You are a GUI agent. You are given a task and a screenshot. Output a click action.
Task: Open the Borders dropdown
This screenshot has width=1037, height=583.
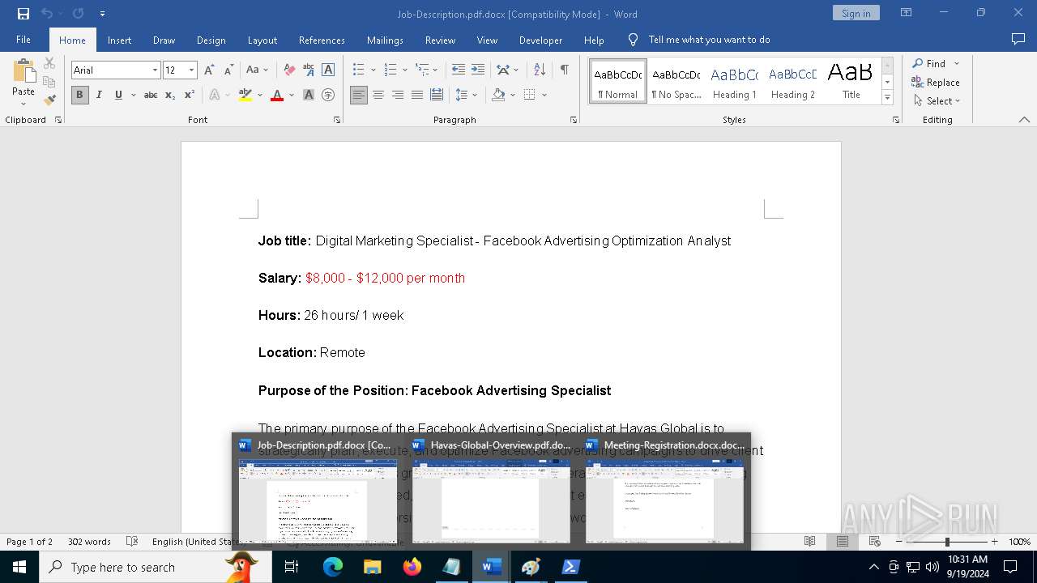pos(544,95)
